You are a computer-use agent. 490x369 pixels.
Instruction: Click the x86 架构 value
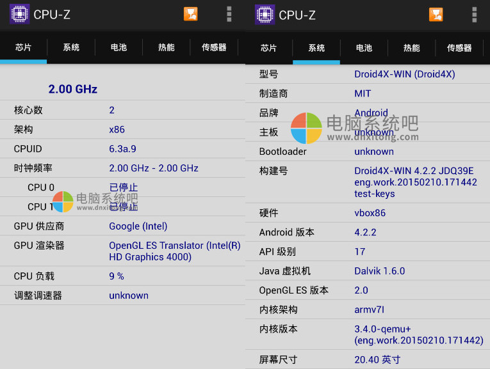(x=117, y=129)
